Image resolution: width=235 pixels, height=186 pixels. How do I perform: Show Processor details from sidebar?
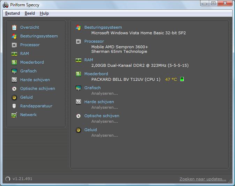pyautogui.click(x=30, y=45)
